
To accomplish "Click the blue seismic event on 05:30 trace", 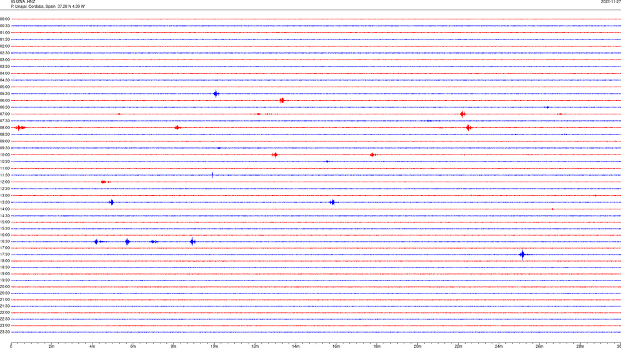I will (x=216, y=94).
